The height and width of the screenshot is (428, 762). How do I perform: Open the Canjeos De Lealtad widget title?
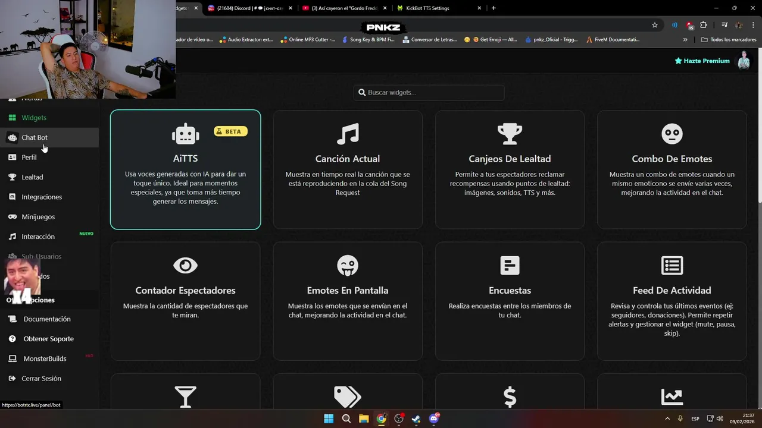pyautogui.click(x=510, y=159)
